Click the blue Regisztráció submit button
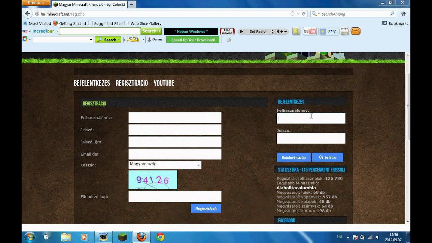The width and height of the screenshot is (432, 243). click(x=206, y=209)
